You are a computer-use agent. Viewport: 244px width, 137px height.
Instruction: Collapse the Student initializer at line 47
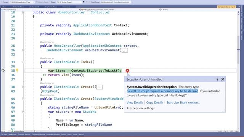[x=23, y=112]
